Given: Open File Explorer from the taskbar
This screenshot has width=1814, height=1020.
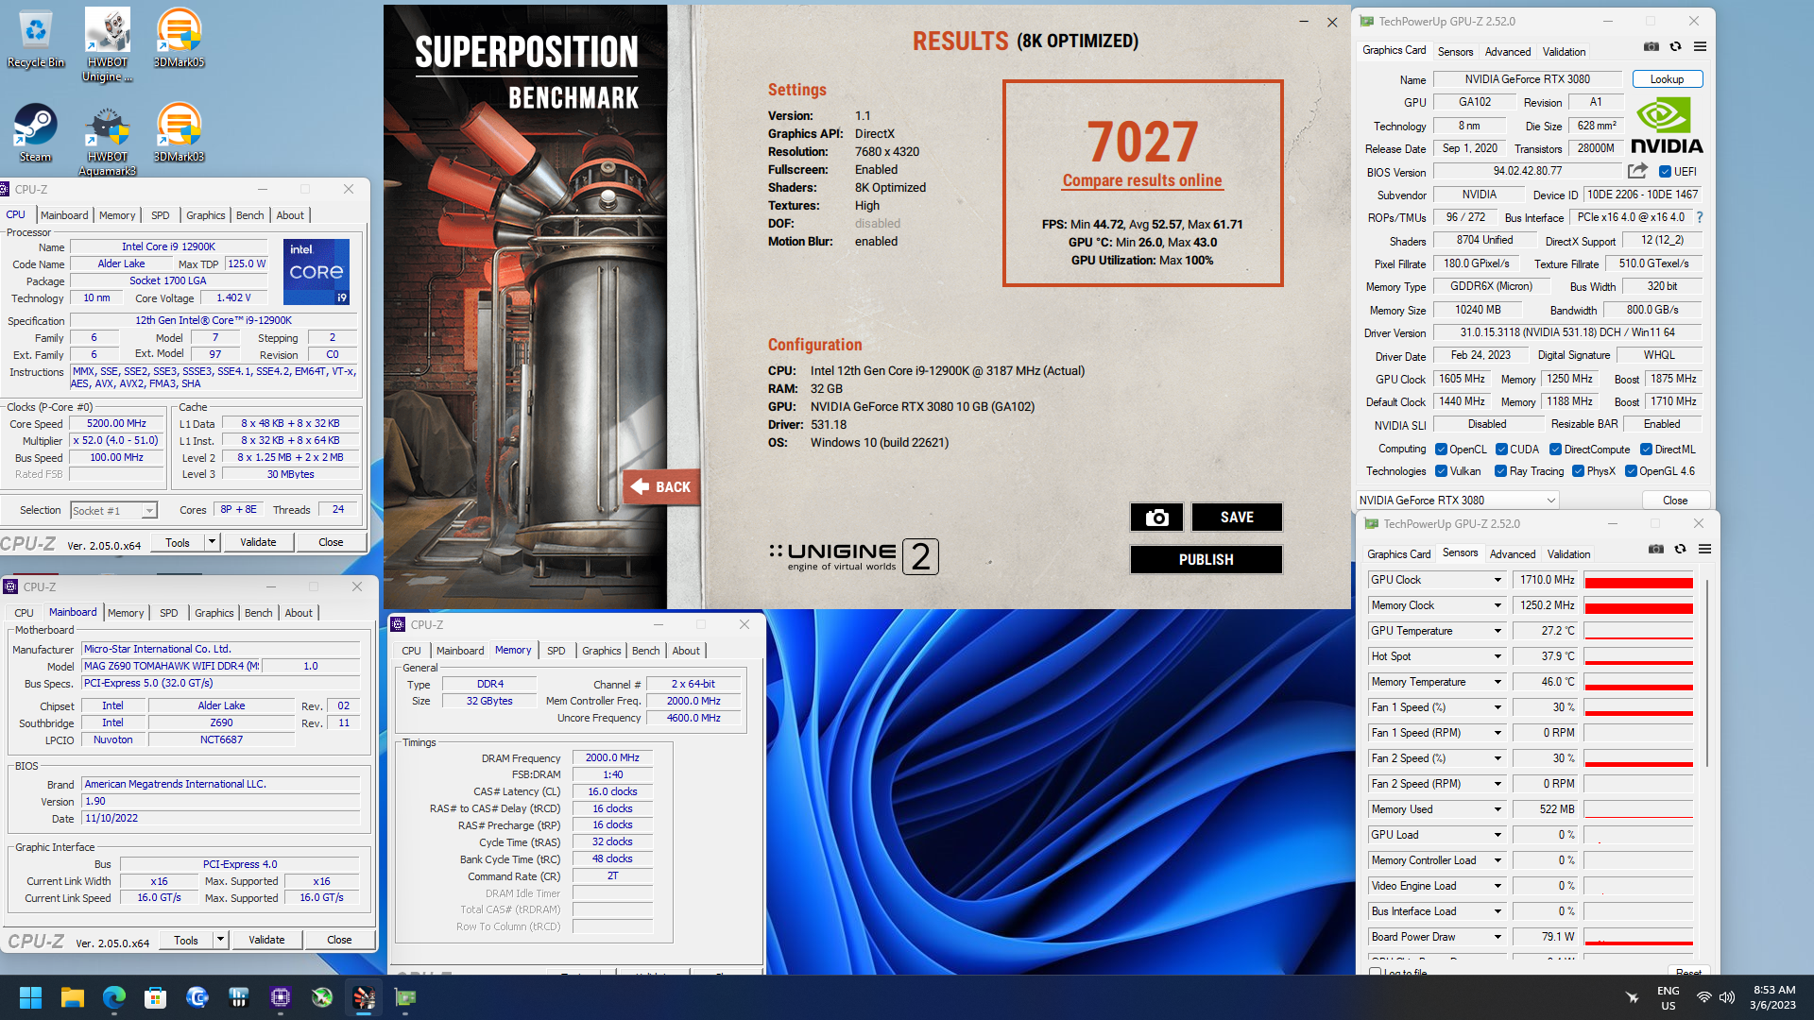Looking at the screenshot, I should tap(72, 997).
